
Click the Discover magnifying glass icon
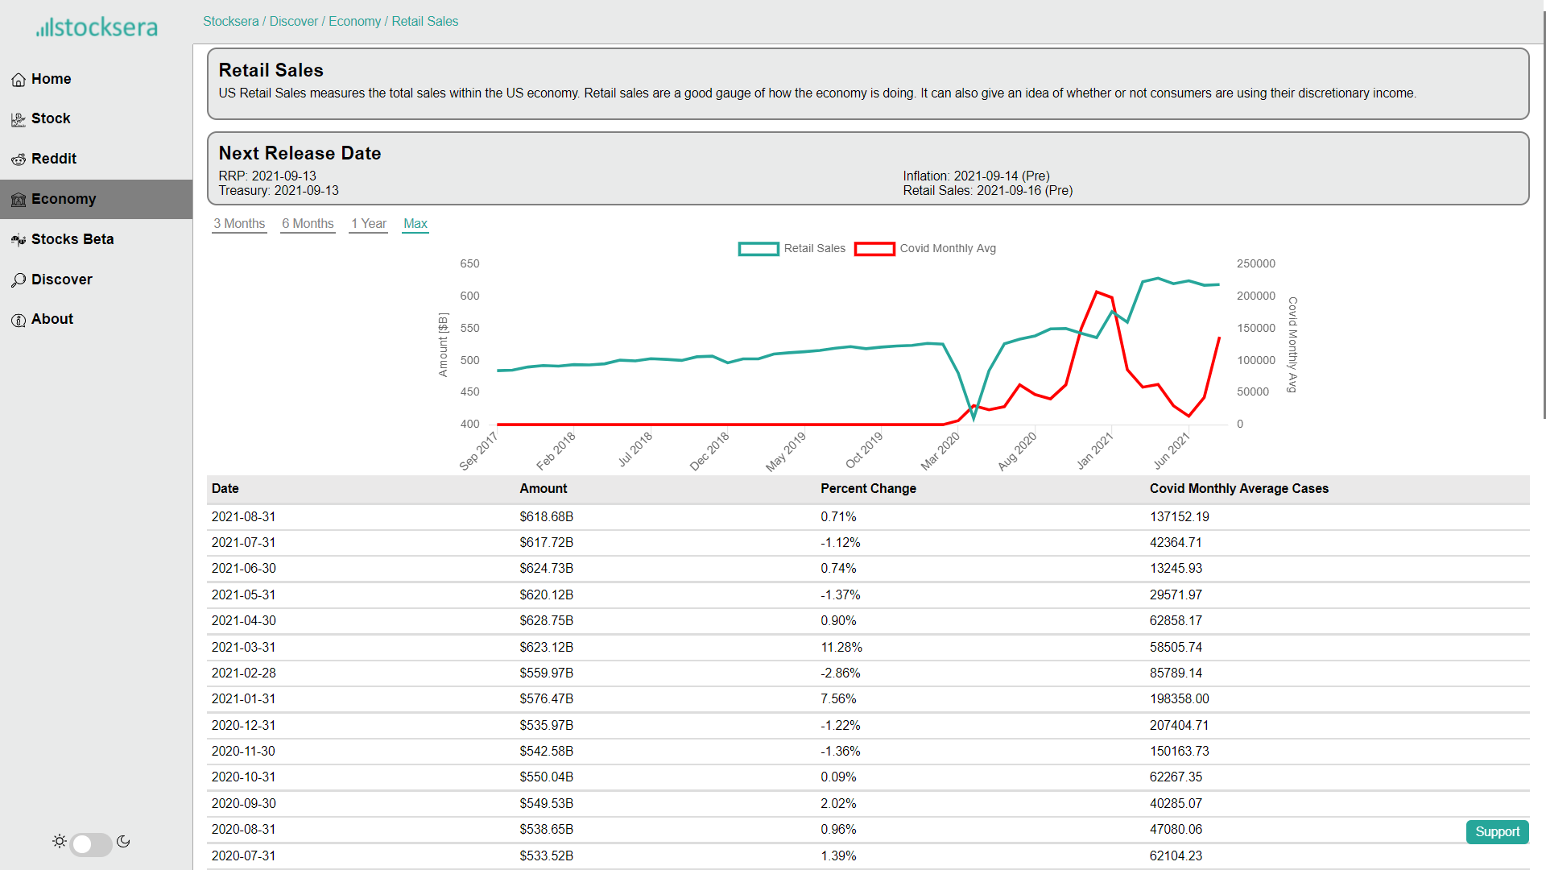click(19, 280)
